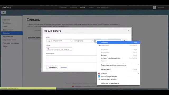Open Звуки settings in the sidebar
Viewport: 169px width, 95px height.
click(x=5, y=46)
